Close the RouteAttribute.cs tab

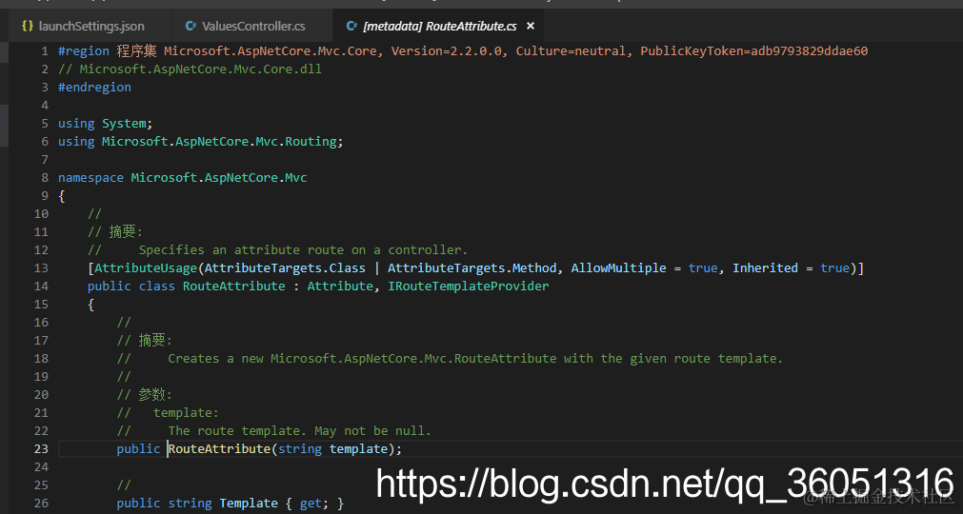point(531,26)
